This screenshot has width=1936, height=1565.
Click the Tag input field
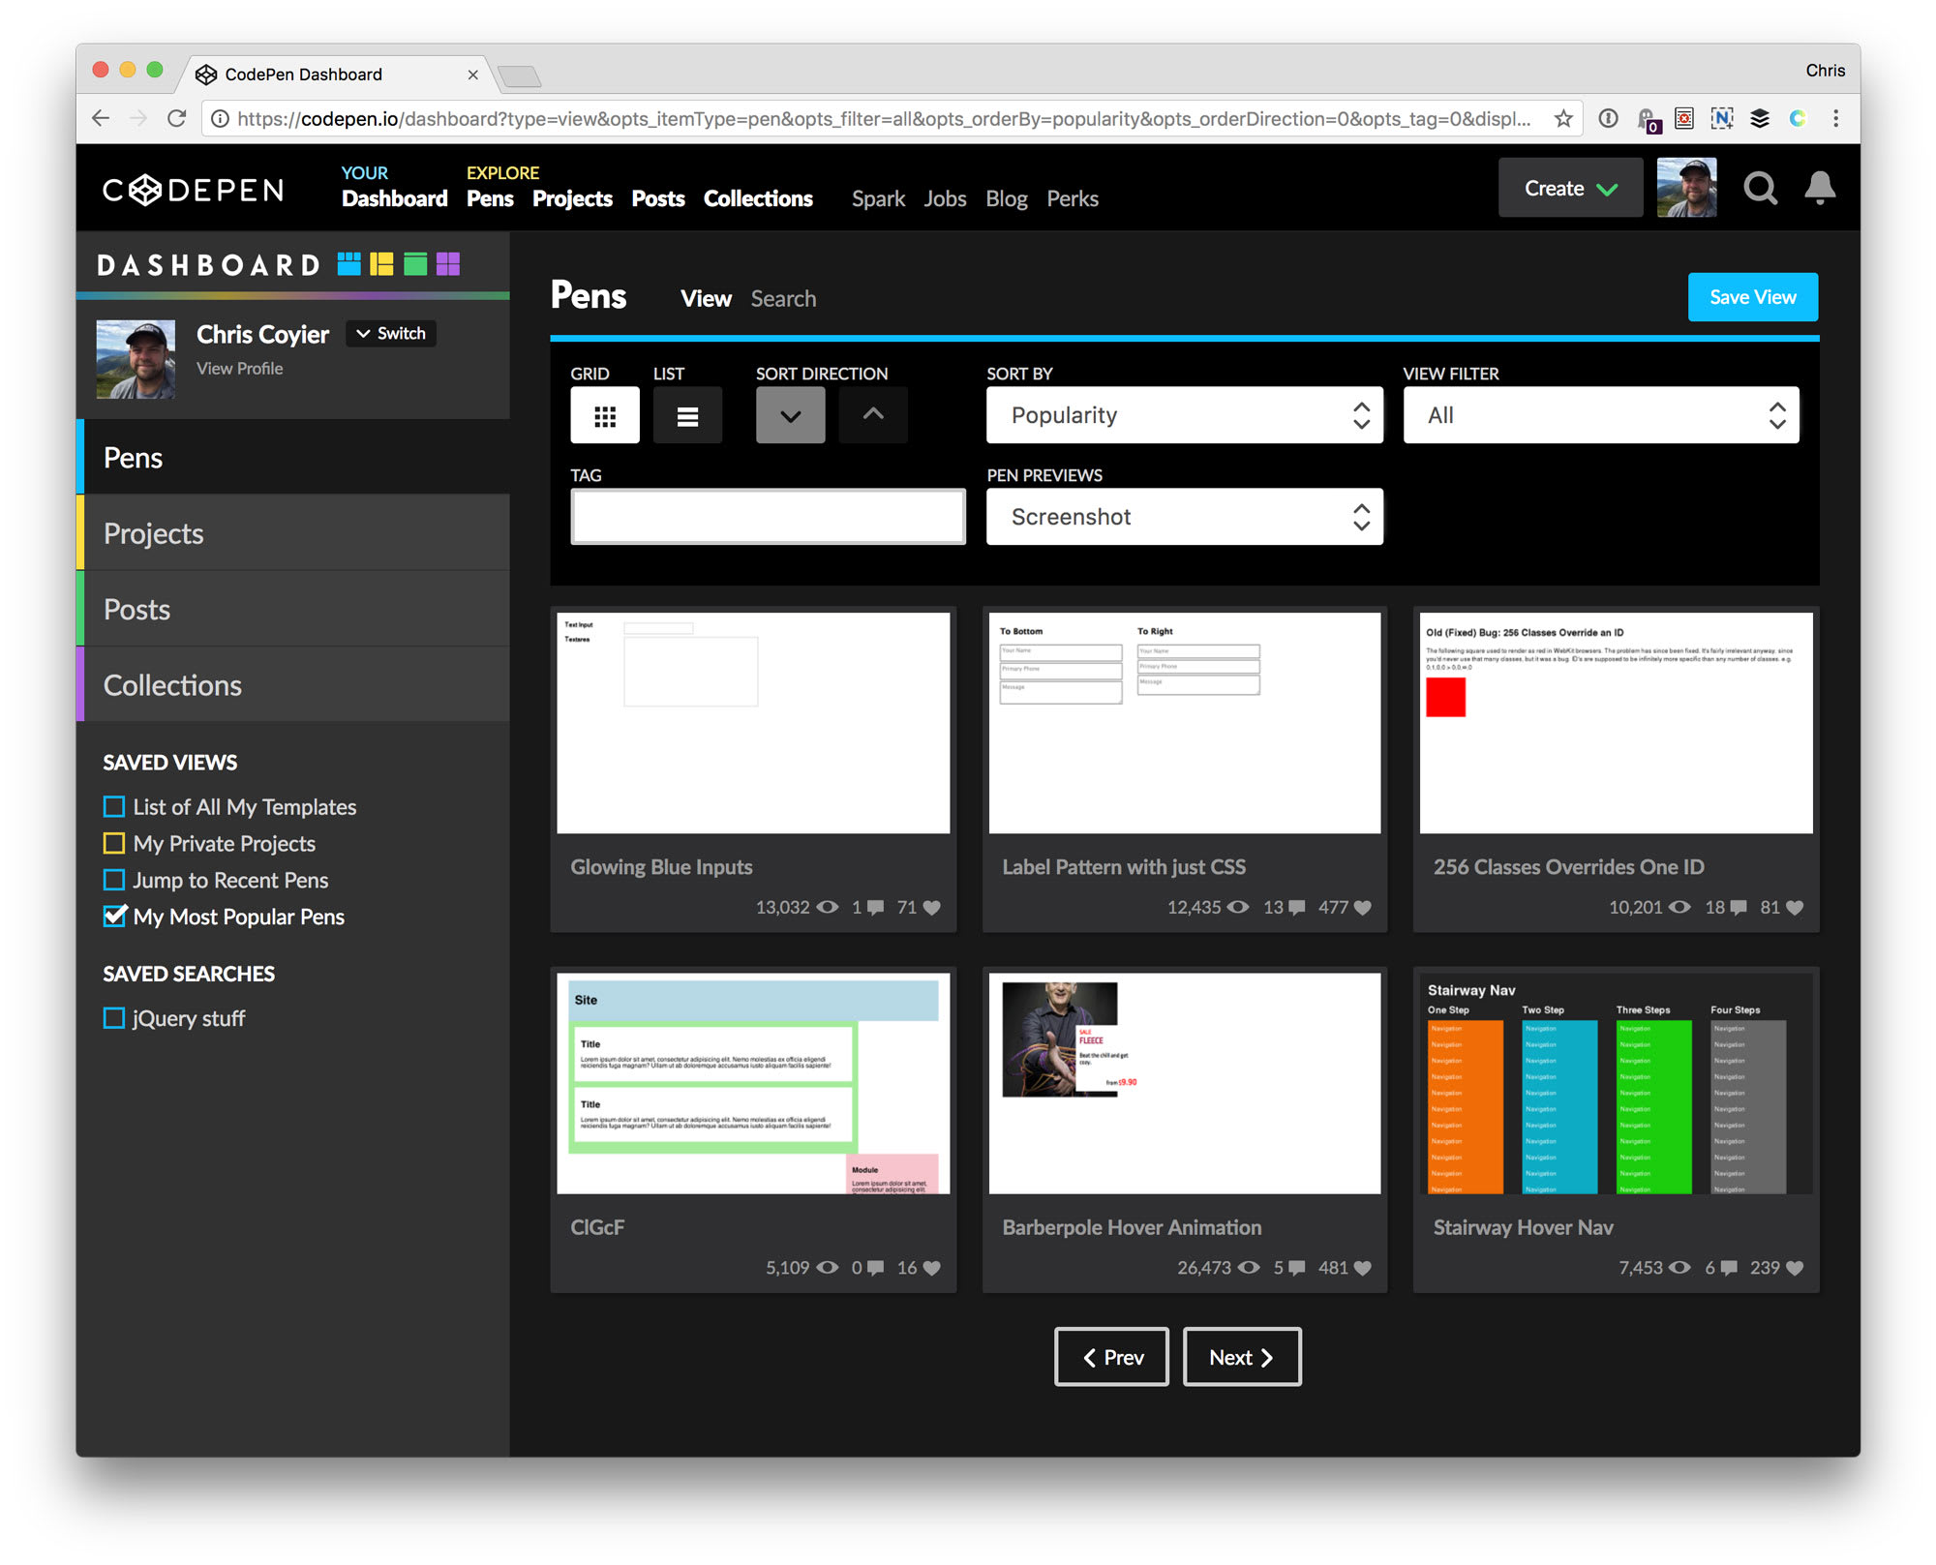pyautogui.click(x=768, y=517)
